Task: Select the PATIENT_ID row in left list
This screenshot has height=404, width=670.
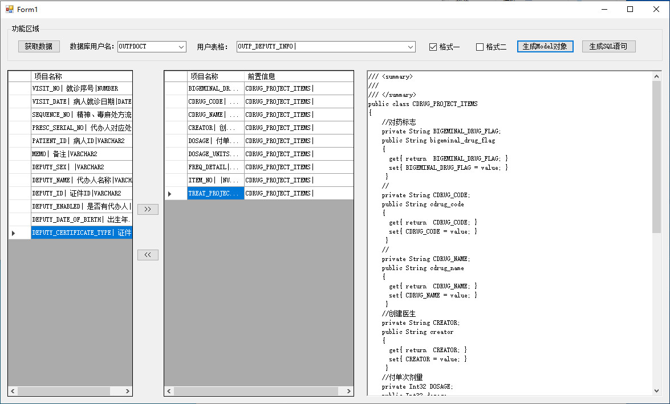Action: click(x=82, y=141)
